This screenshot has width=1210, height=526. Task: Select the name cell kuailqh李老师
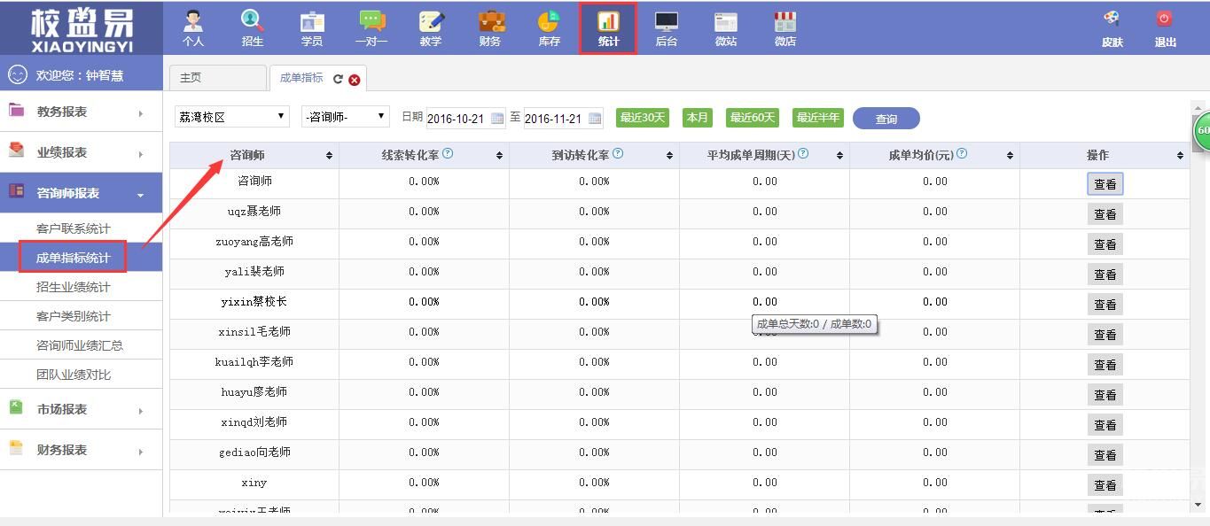(254, 362)
